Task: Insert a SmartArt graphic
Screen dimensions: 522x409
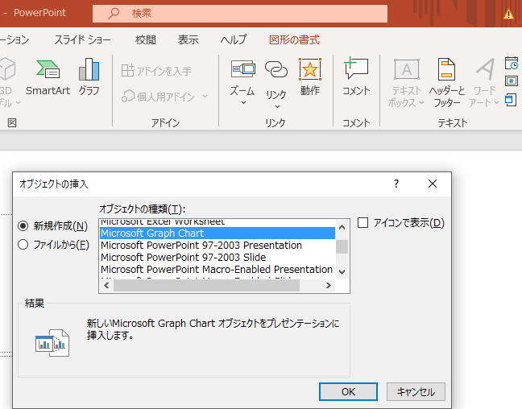Action: [48, 78]
